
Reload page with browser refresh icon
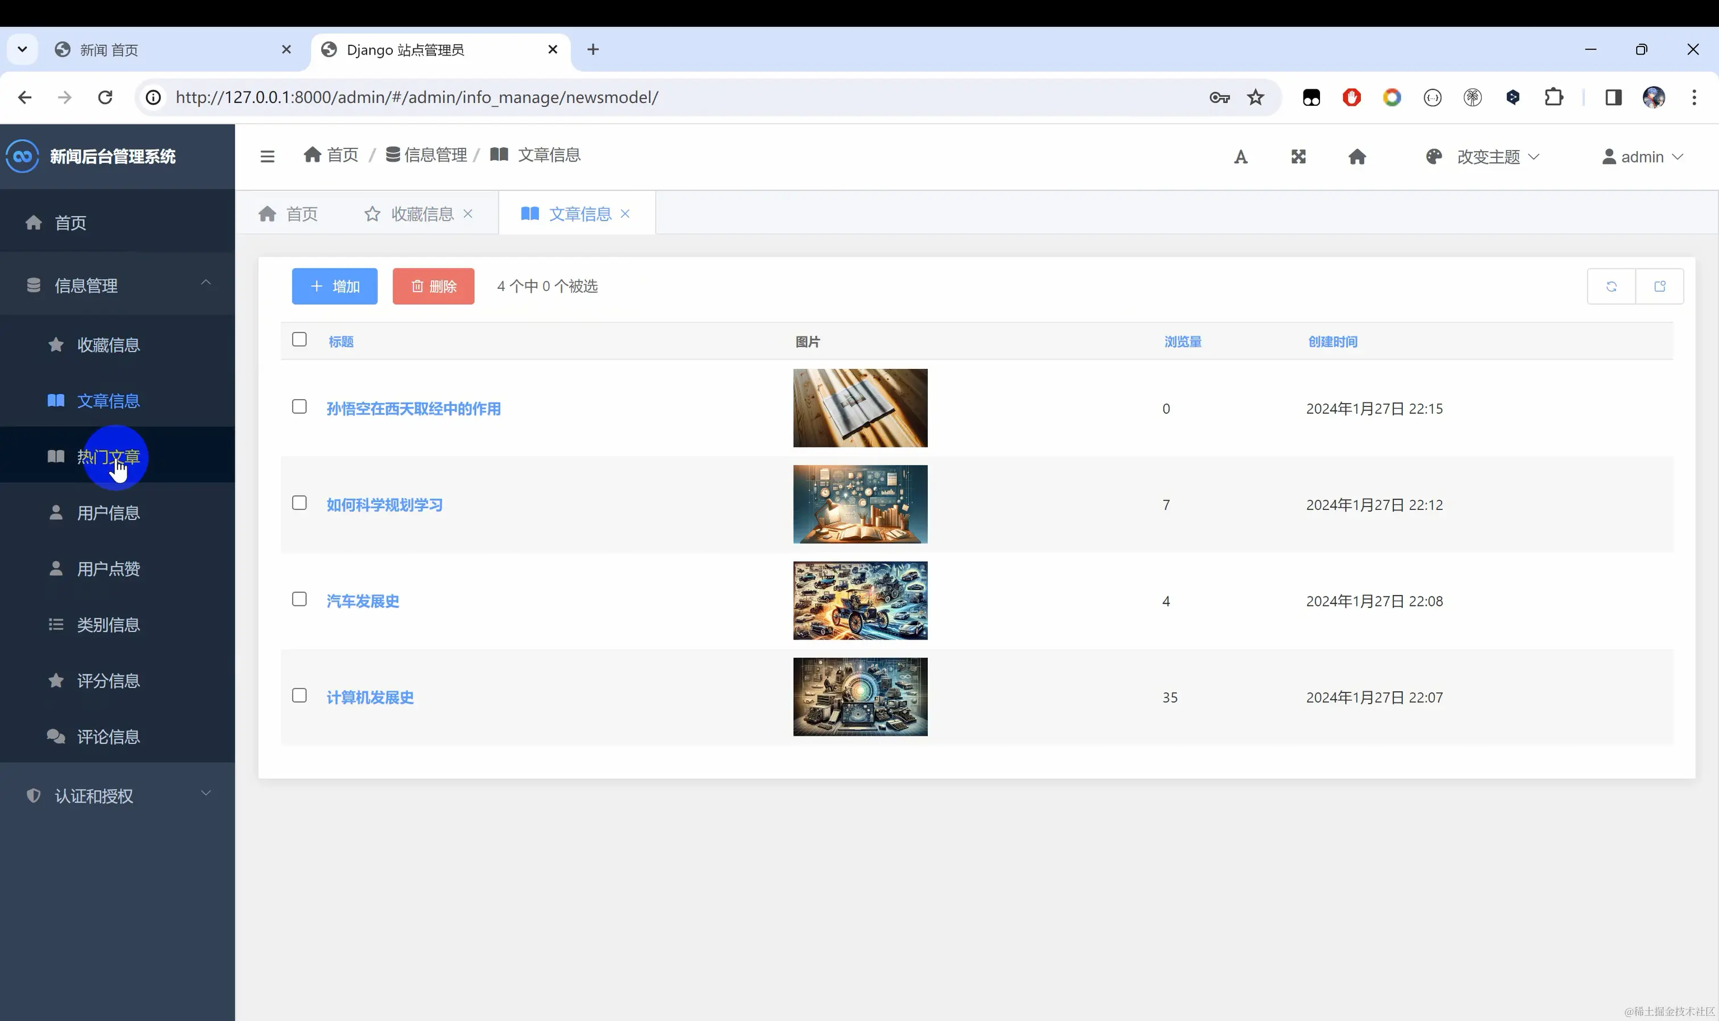pos(105,97)
